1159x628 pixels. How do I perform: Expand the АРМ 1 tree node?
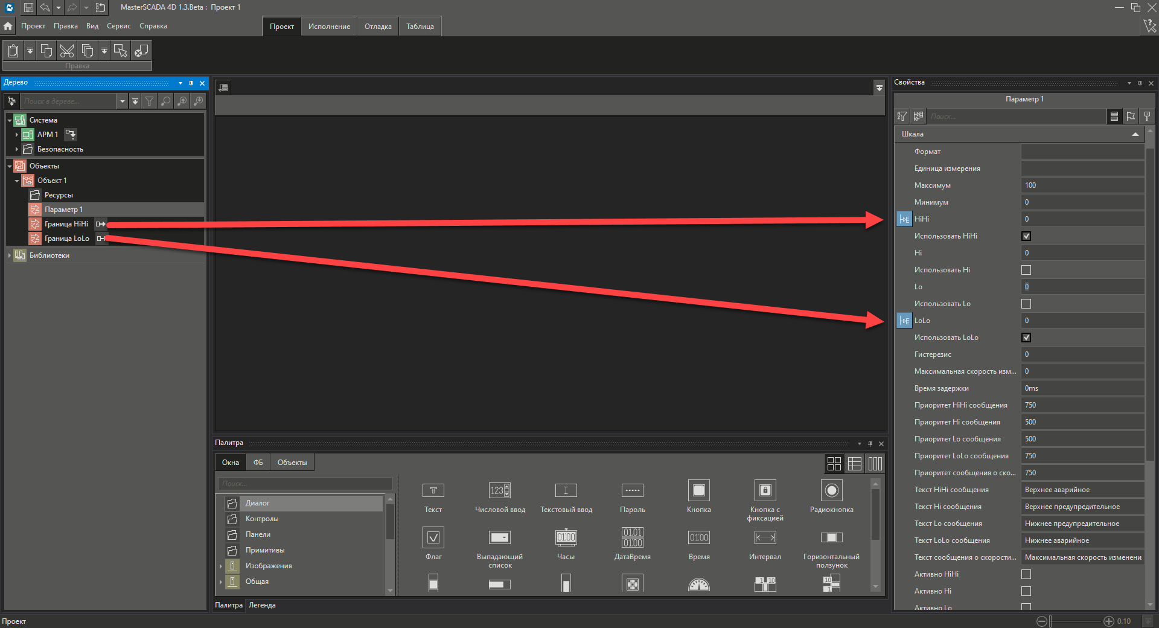(17, 135)
